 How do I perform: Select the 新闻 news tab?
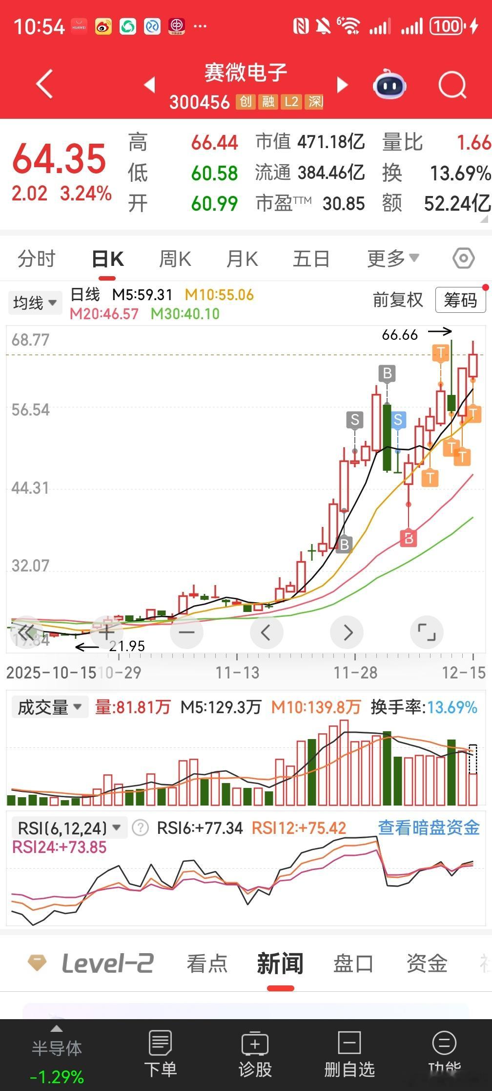pyautogui.click(x=280, y=963)
